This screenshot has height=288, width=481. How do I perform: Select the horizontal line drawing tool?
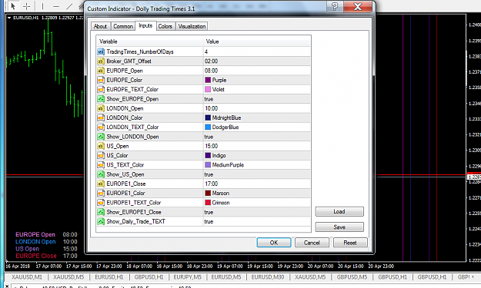tap(56, 6)
